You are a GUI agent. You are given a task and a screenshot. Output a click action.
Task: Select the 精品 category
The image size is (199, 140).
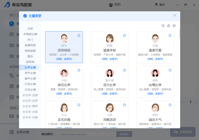pyautogui.click(x=30, y=56)
